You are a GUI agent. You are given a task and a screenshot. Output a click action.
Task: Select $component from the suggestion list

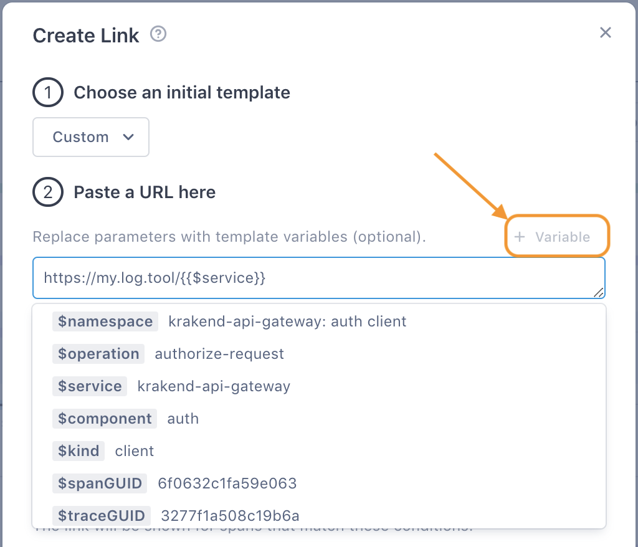104,419
